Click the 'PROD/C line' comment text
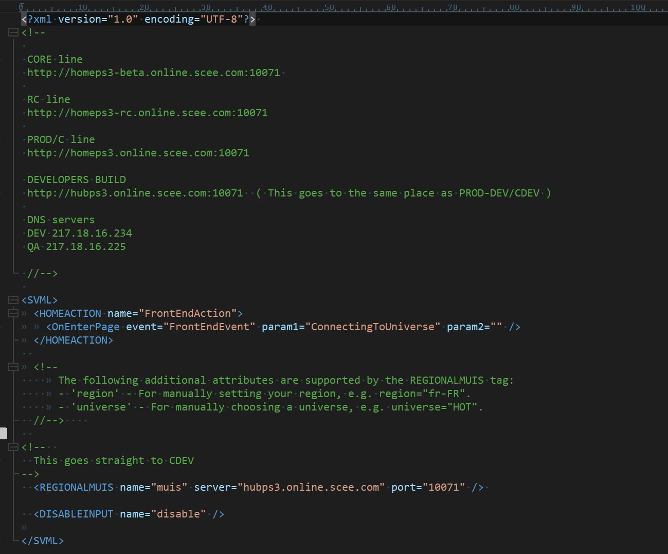This screenshot has width=668, height=554. 61,139
